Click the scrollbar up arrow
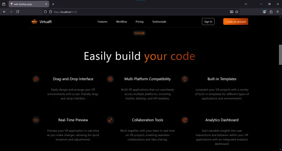Image resolution: width=282 pixels, height=151 pixels. tap(280, 17)
